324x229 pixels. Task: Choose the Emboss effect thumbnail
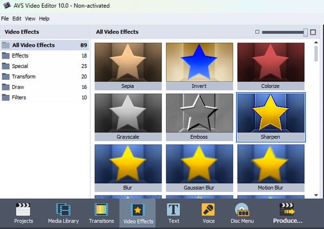(x=199, y=117)
